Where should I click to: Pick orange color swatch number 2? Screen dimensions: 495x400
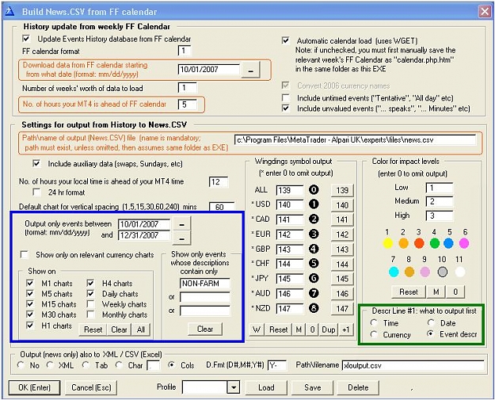pos(403,243)
